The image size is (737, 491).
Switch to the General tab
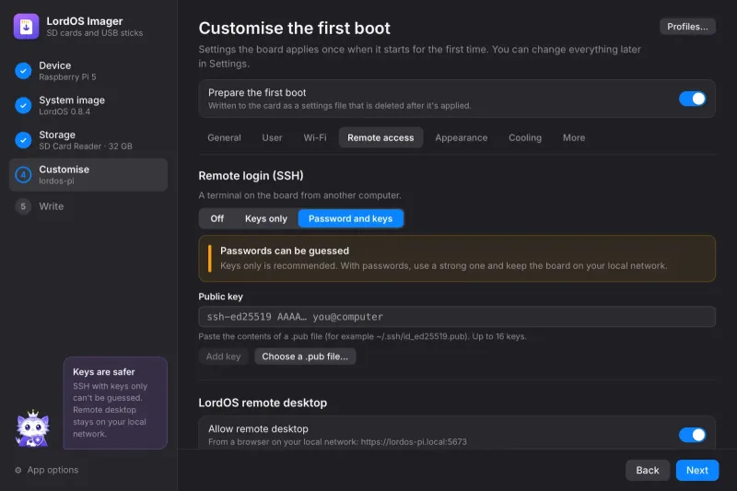pyautogui.click(x=224, y=137)
